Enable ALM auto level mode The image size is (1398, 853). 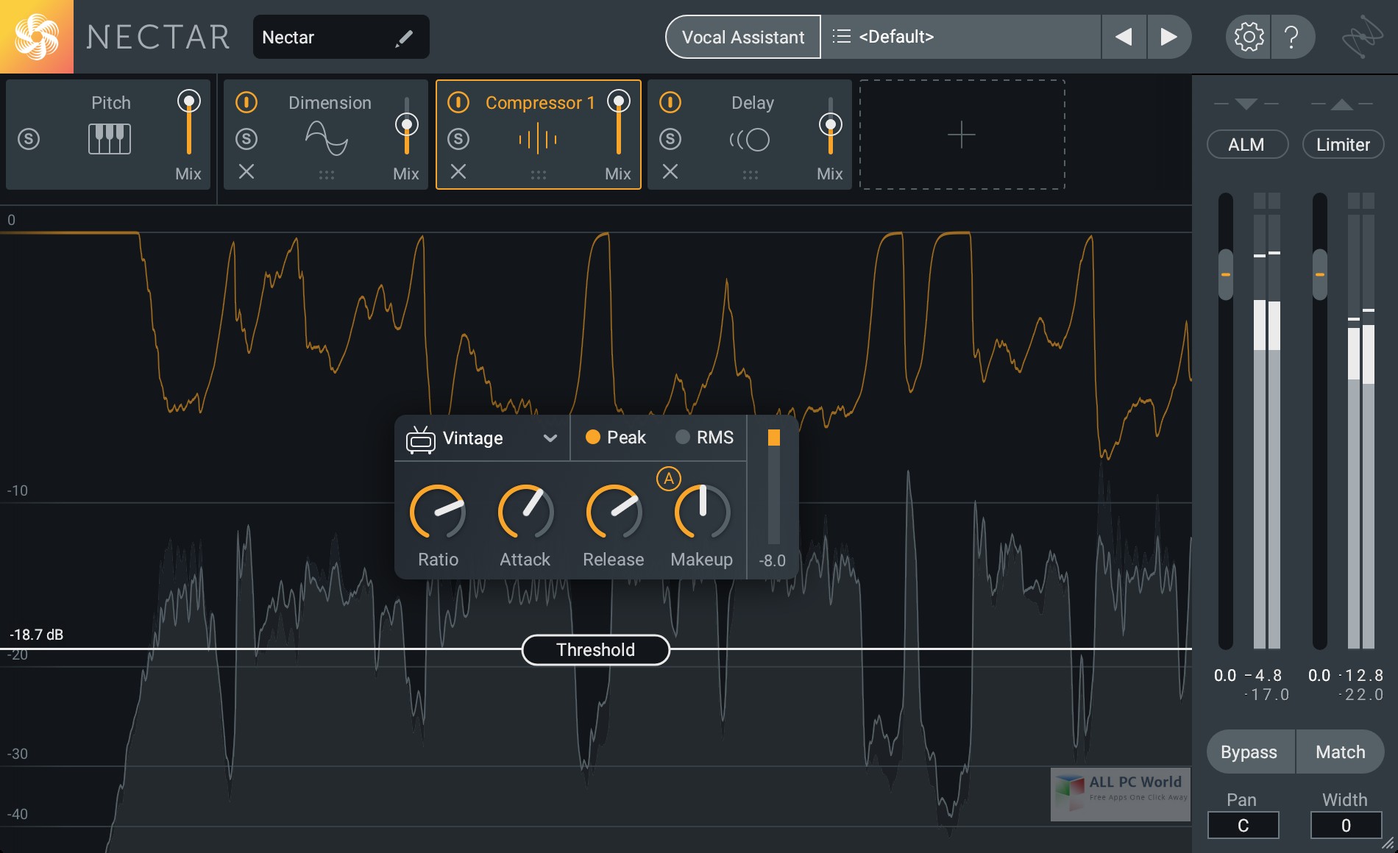(x=1247, y=144)
